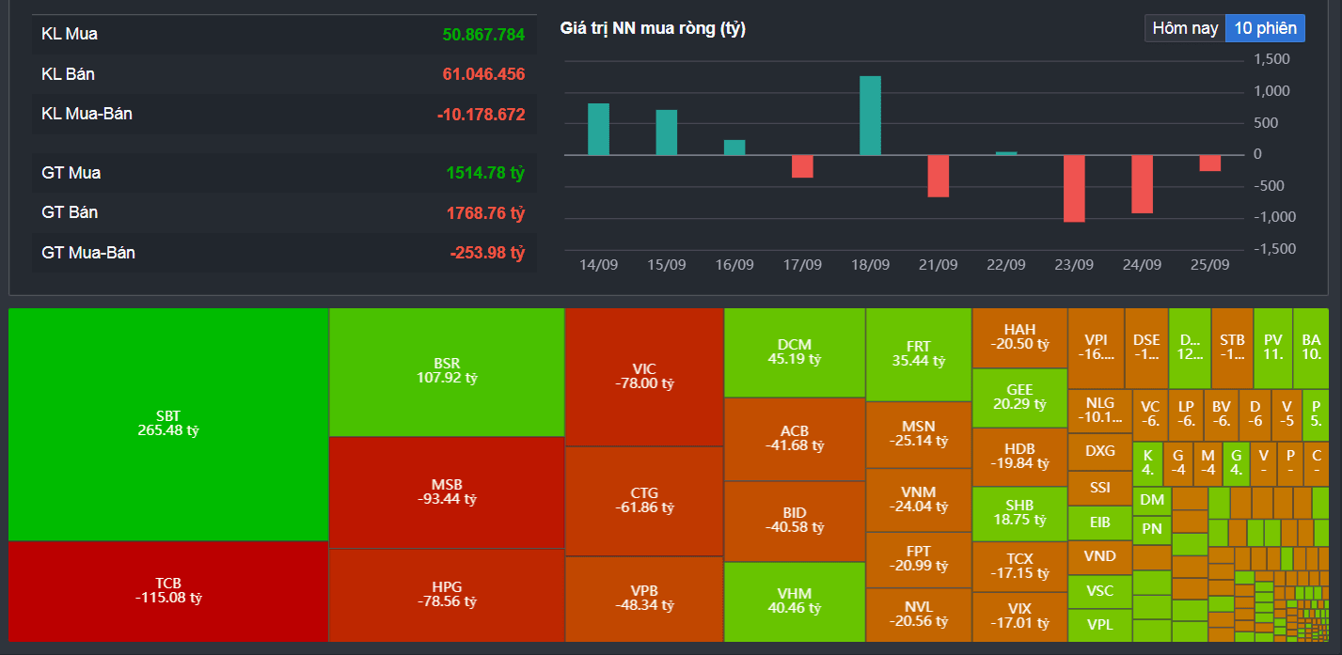The image size is (1342, 655).
Task: Select the TCB -115.08 tỷ tile
Action: pos(168,591)
